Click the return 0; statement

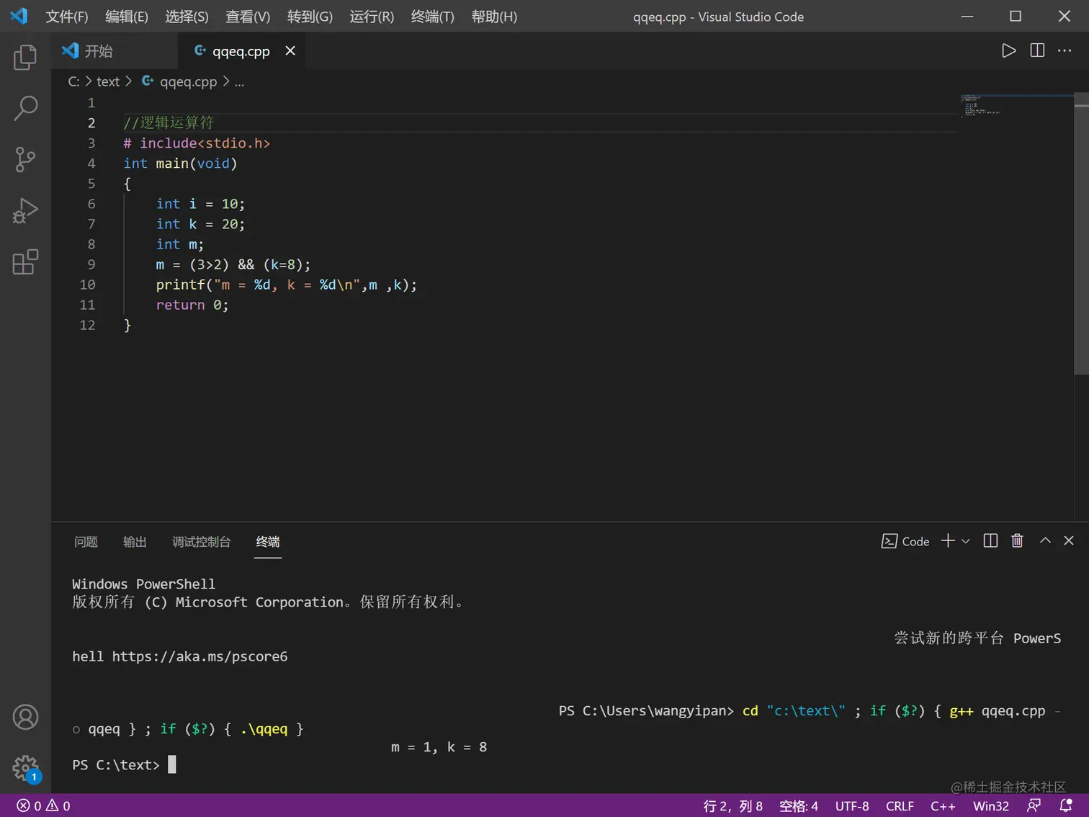(192, 305)
